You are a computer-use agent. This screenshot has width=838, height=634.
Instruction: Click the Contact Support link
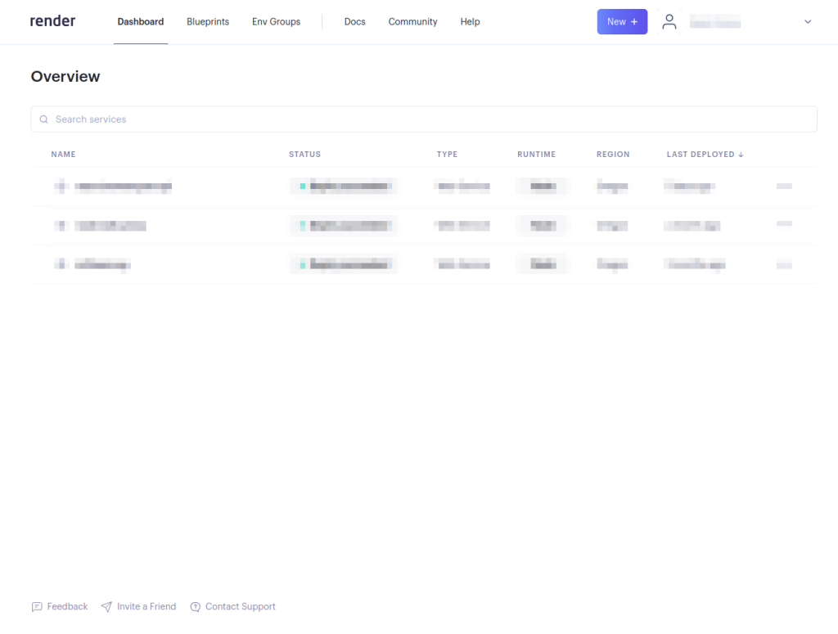pyautogui.click(x=241, y=606)
